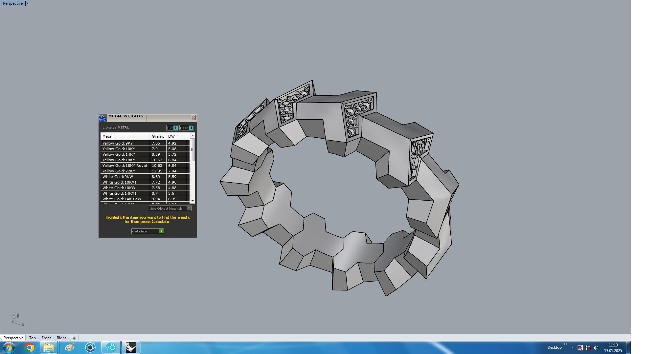Click the metal list scroll down arrow
Image resolution: width=657 pixels, height=354 pixels.
point(193,201)
